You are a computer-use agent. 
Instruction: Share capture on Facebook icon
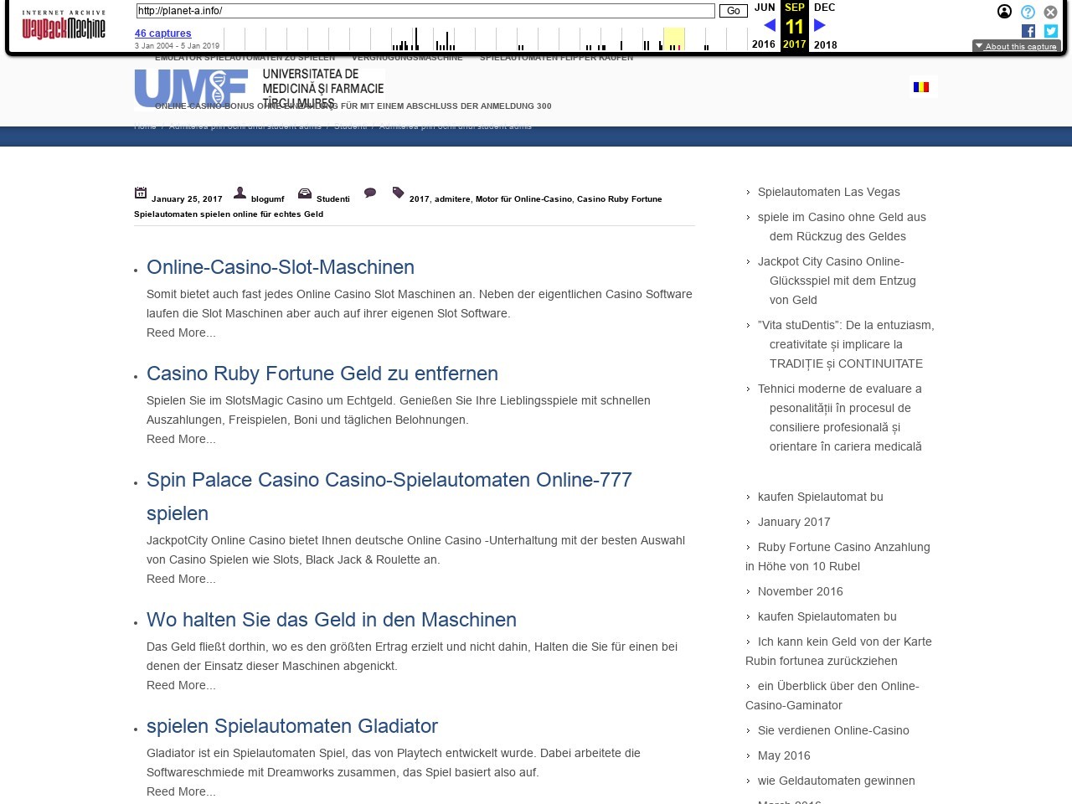coord(1028,31)
